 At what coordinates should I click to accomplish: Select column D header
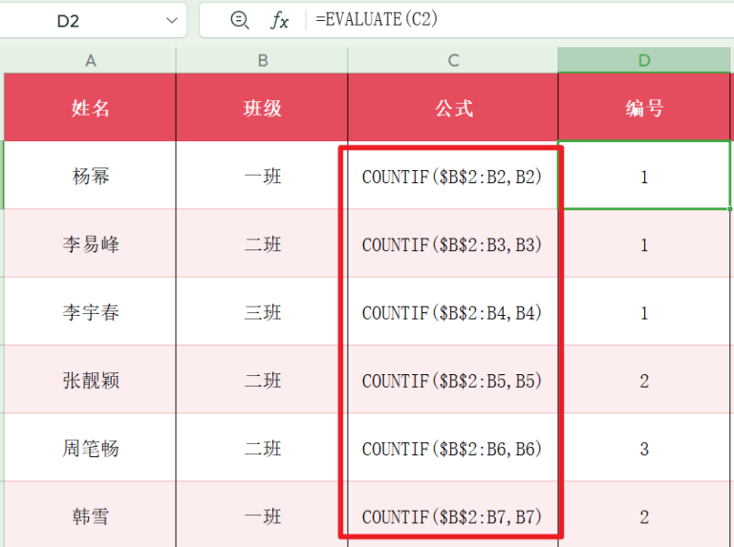point(644,60)
